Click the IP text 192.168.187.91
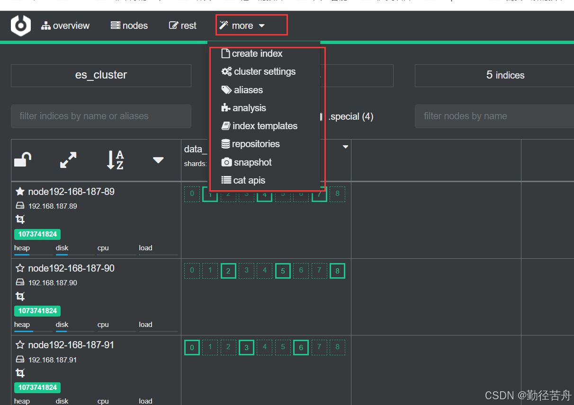The height and width of the screenshot is (405, 574). tap(53, 360)
